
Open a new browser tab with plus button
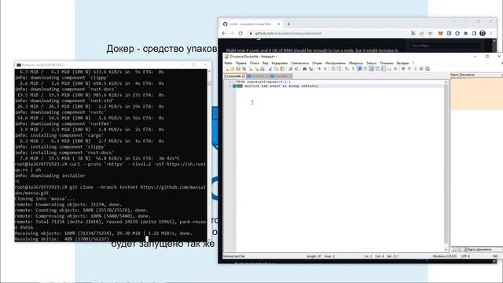pos(288,24)
